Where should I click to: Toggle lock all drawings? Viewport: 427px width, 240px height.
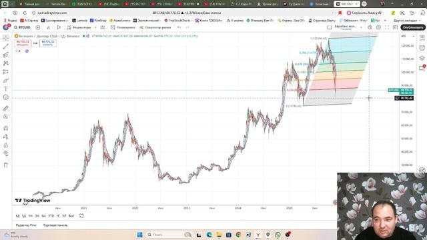coord(6,145)
